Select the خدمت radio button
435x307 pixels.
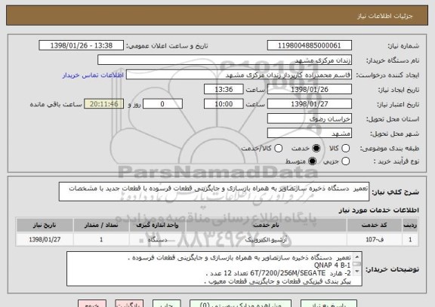coord(316,149)
